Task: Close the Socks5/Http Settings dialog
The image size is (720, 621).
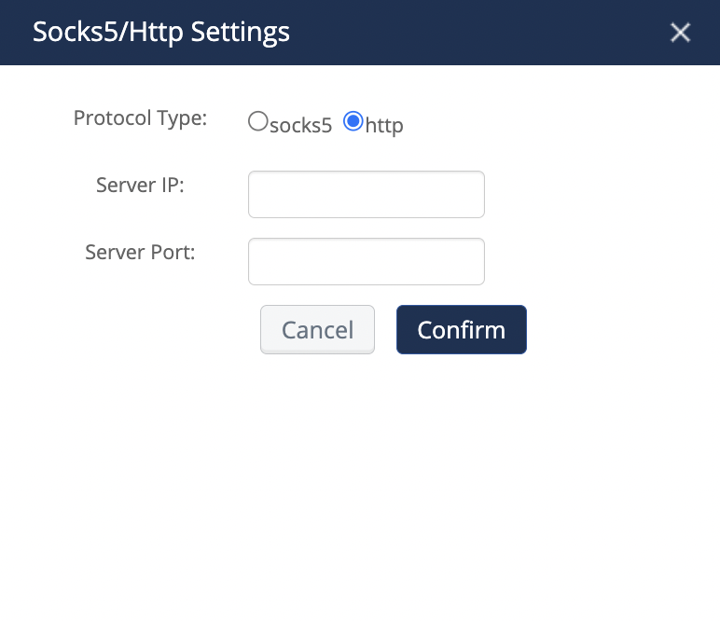Action: pos(680,33)
